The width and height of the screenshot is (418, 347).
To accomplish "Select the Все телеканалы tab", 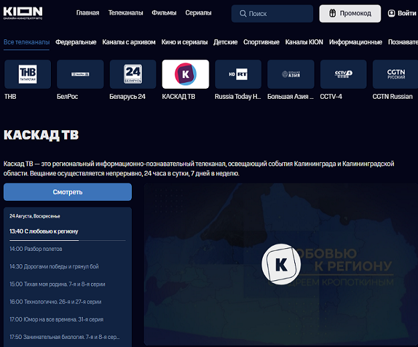I will 26,42.
